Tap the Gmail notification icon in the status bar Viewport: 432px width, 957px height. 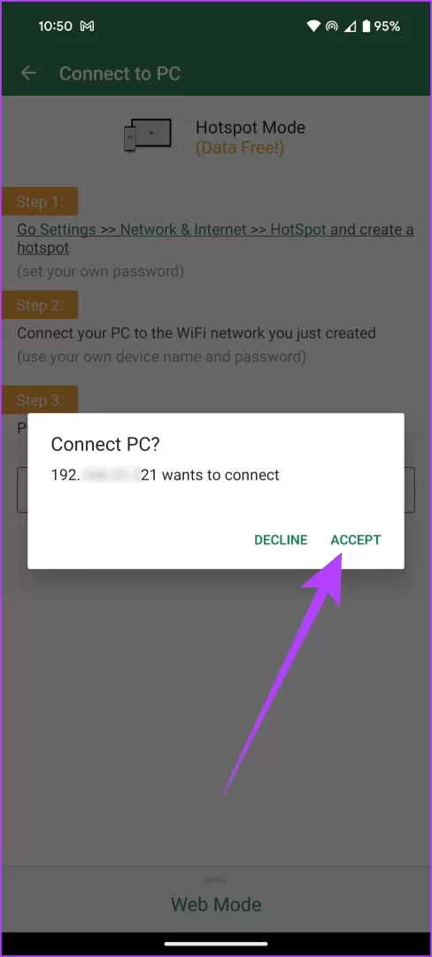pyautogui.click(x=87, y=27)
